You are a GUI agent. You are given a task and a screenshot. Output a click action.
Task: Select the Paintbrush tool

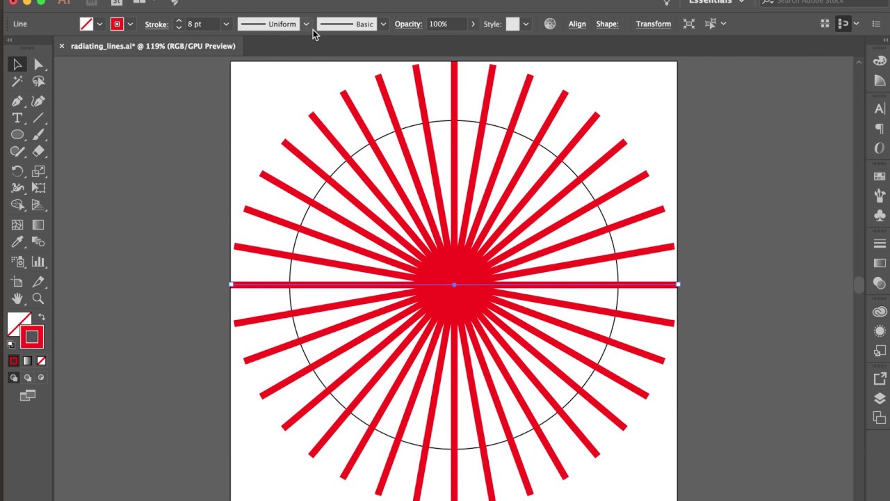pos(38,134)
